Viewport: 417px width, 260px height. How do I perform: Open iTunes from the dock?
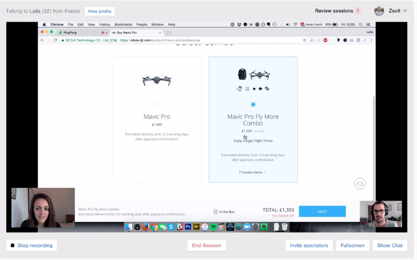pos(205,227)
